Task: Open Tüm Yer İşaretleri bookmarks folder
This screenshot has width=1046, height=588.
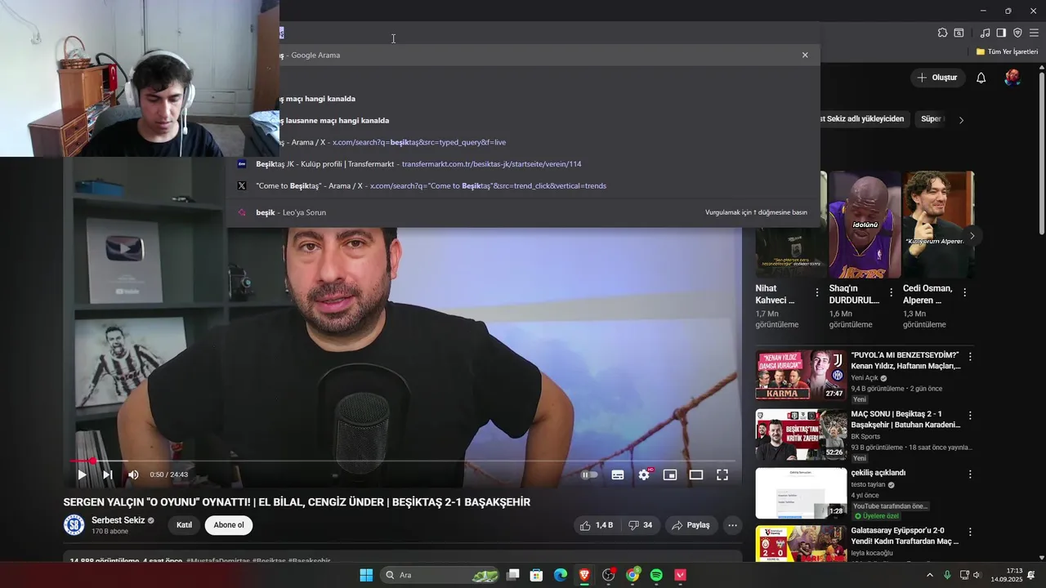Action: [1007, 51]
